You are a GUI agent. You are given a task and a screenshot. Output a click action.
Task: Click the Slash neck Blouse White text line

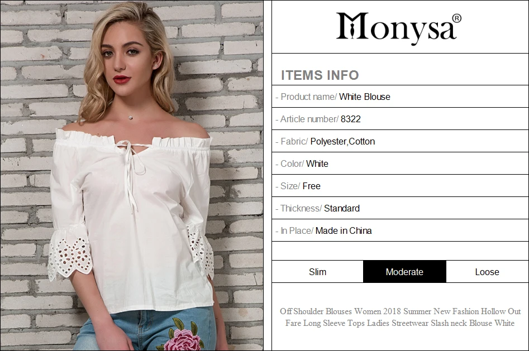pyautogui.click(x=400, y=323)
